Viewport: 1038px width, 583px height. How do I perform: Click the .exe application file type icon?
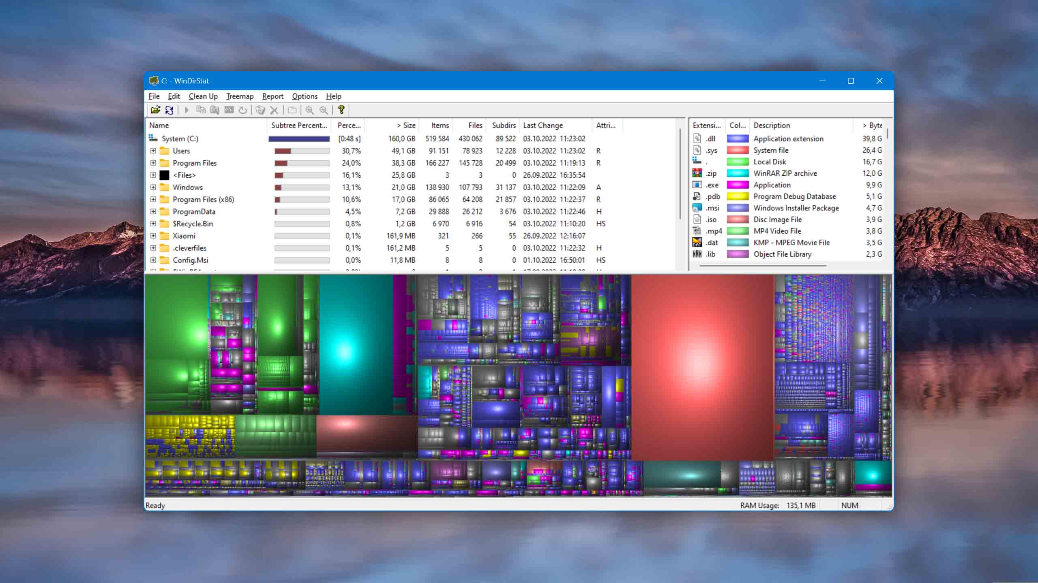pos(697,185)
